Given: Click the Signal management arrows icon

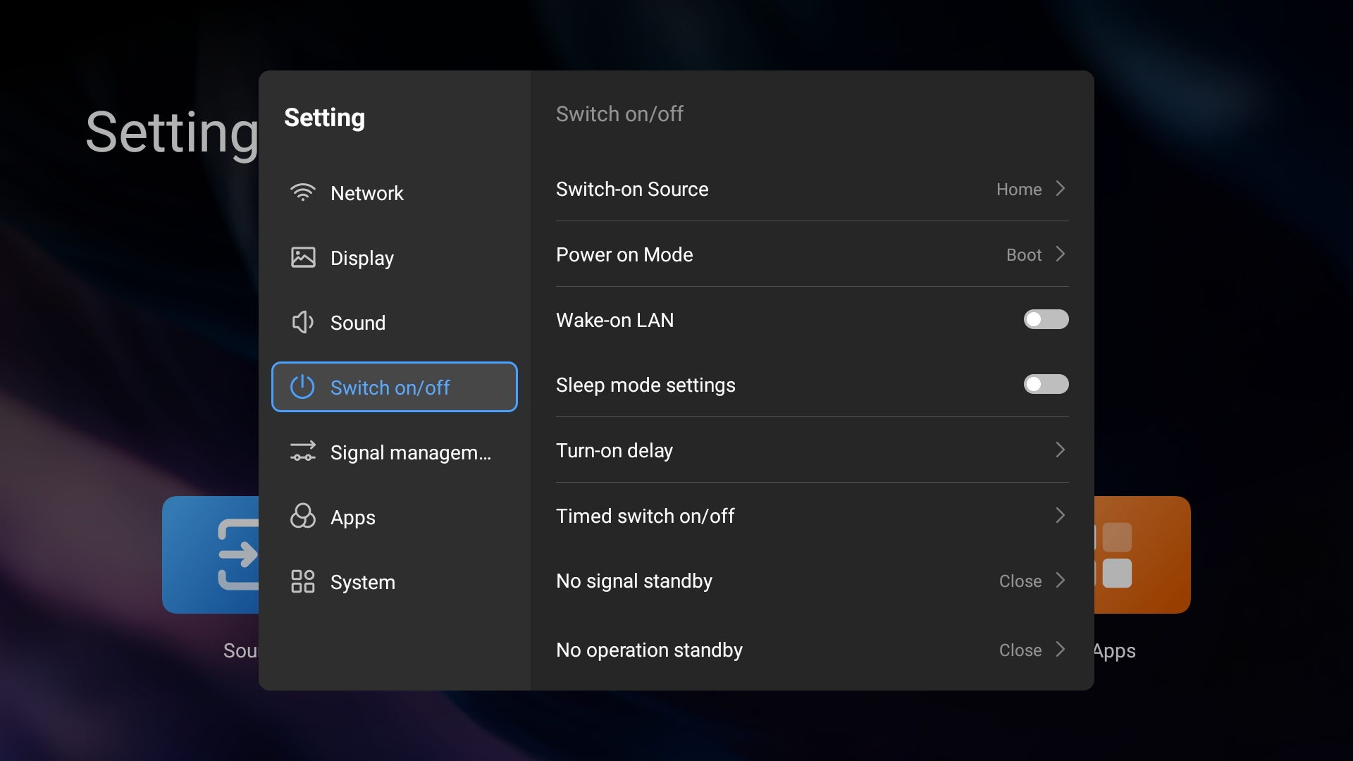Looking at the screenshot, I should 303,452.
